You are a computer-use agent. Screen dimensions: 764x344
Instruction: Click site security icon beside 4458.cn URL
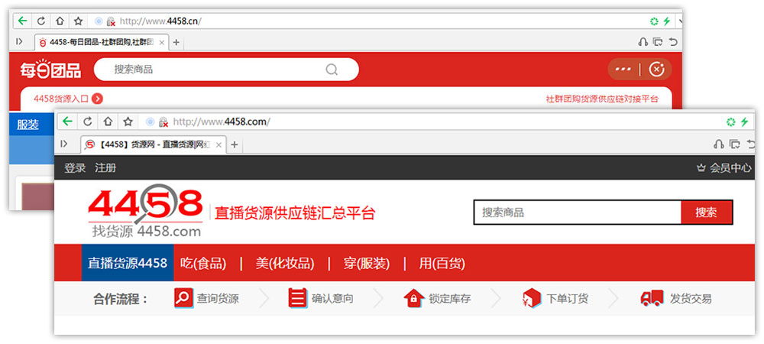pyautogui.click(x=111, y=21)
